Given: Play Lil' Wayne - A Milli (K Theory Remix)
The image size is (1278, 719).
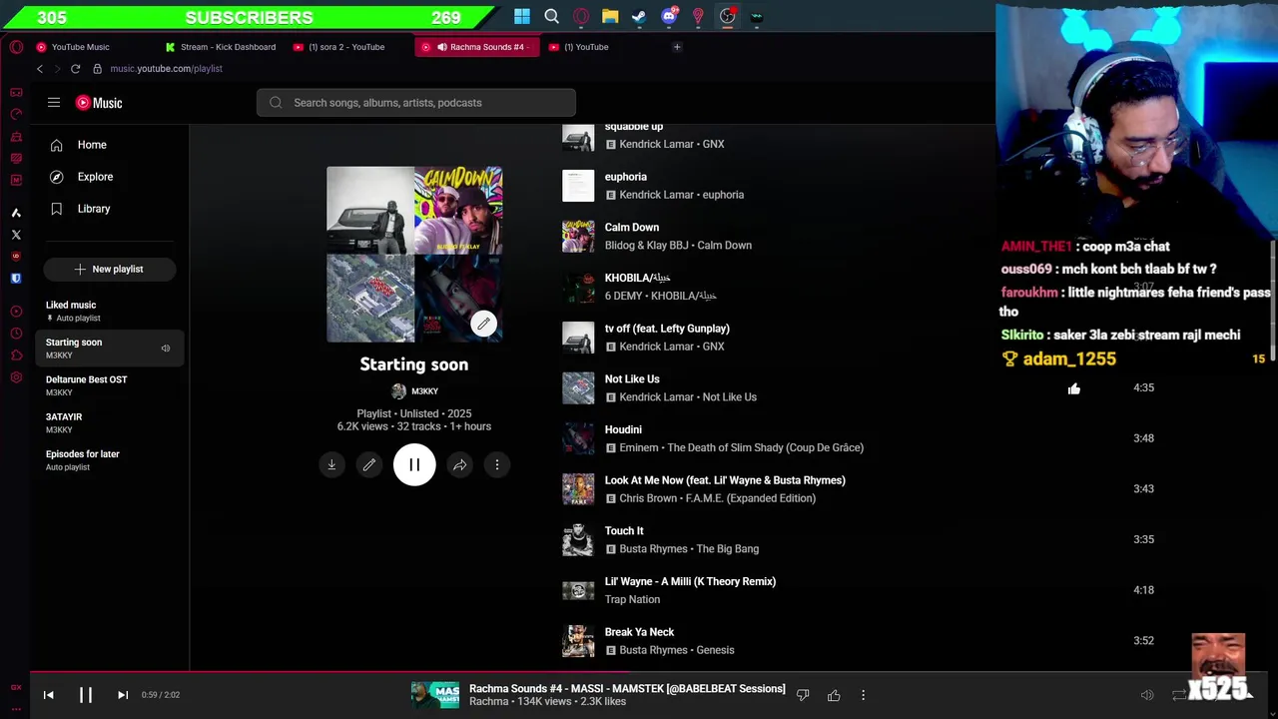Looking at the screenshot, I should pos(690,582).
